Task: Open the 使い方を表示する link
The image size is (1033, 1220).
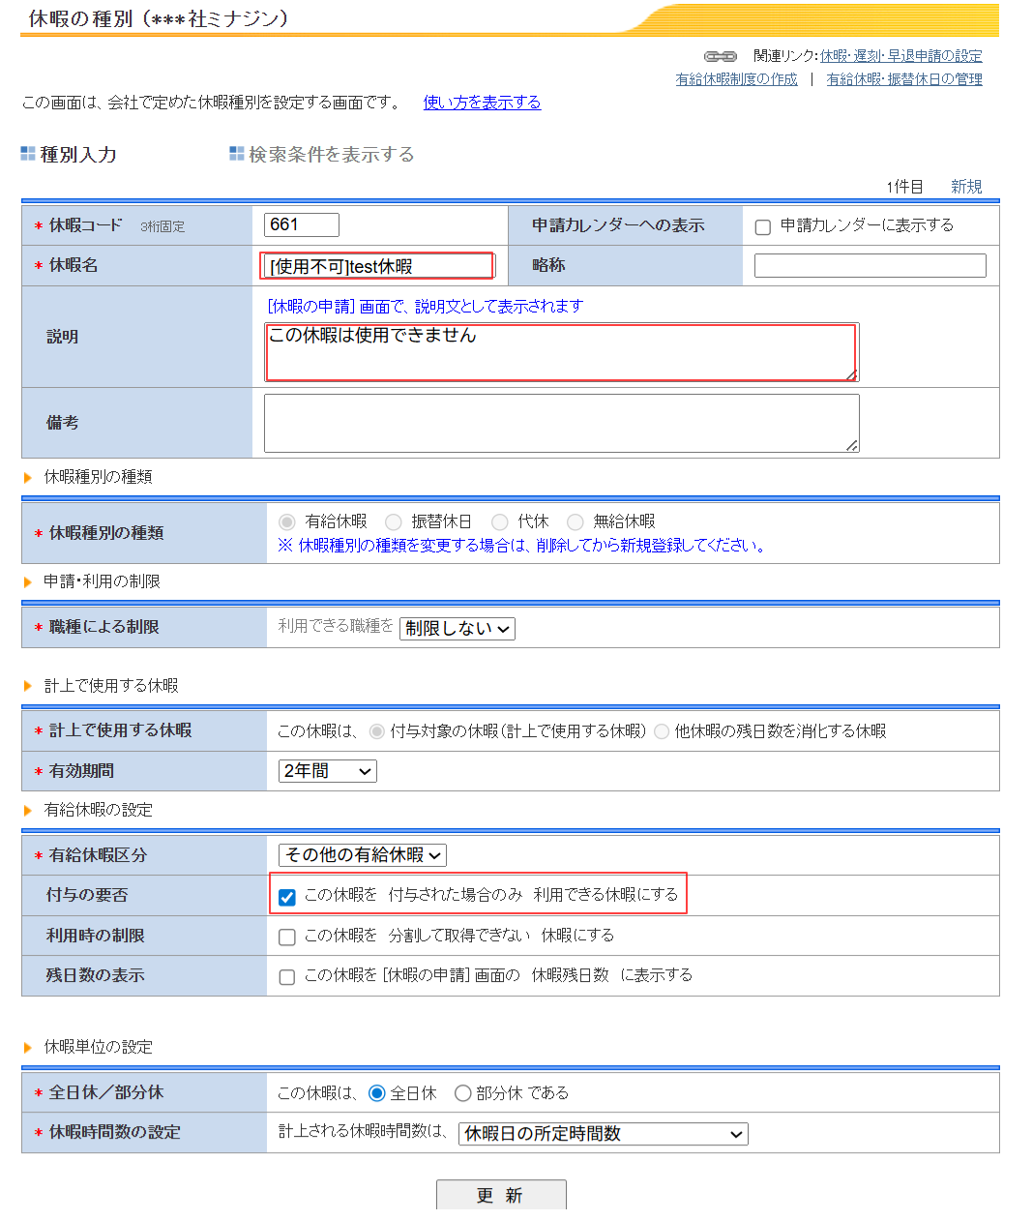Action: pyautogui.click(x=482, y=103)
